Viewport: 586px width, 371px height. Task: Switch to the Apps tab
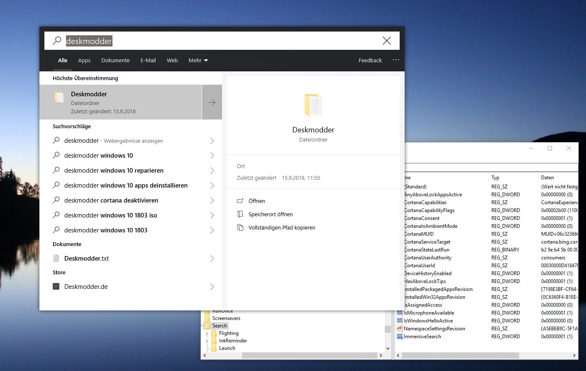click(84, 60)
